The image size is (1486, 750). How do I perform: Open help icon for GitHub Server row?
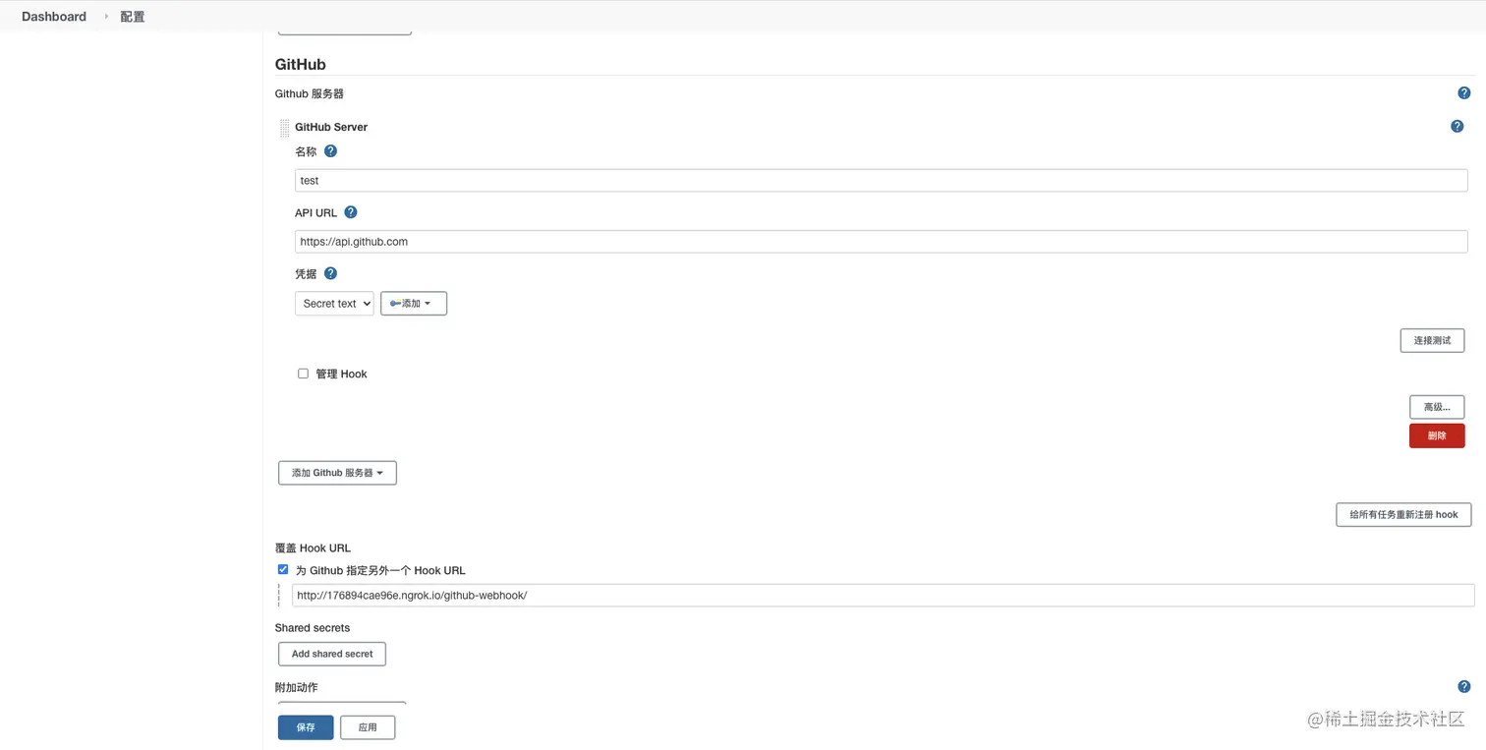point(1457,127)
